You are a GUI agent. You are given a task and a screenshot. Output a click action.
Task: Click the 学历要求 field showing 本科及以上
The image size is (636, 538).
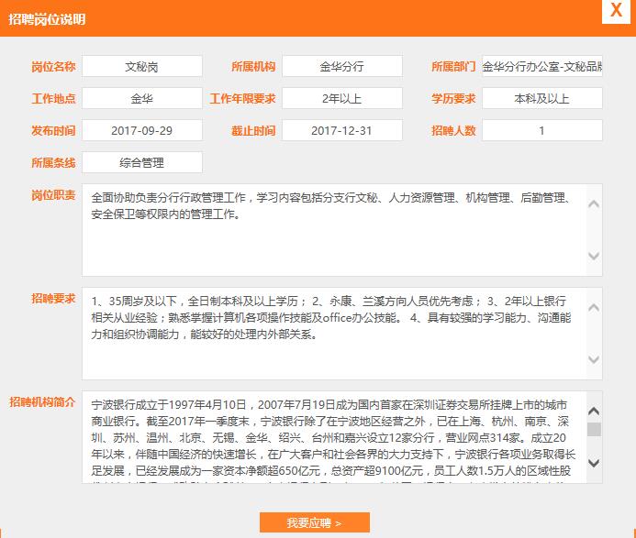tap(541, 98)
